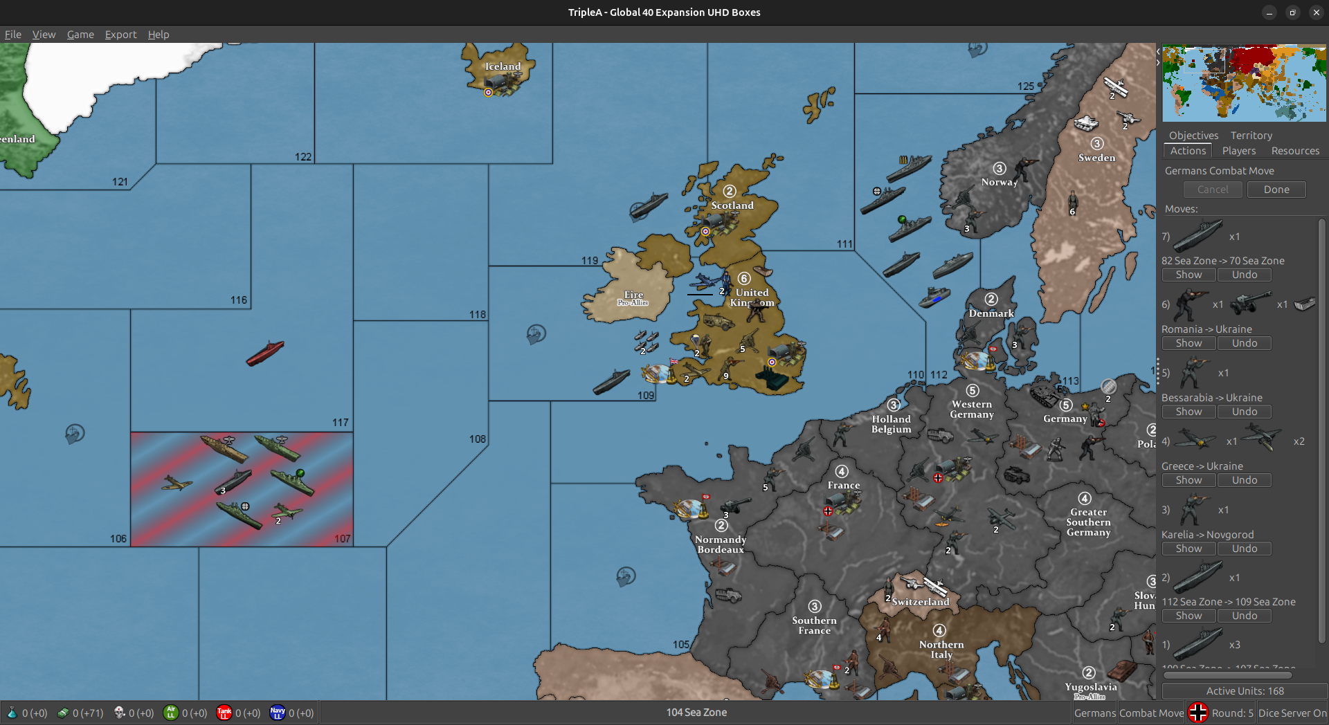Open the Game menu
The height and width of the screenshot is (725, 1329).
(x=80, y=35)
